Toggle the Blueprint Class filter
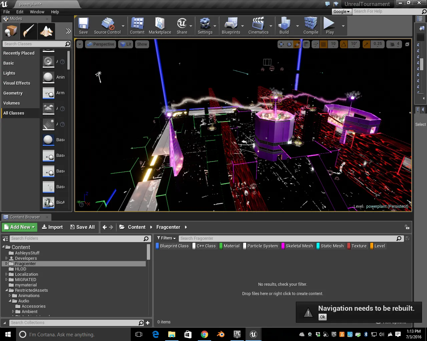 coord(172,246)
